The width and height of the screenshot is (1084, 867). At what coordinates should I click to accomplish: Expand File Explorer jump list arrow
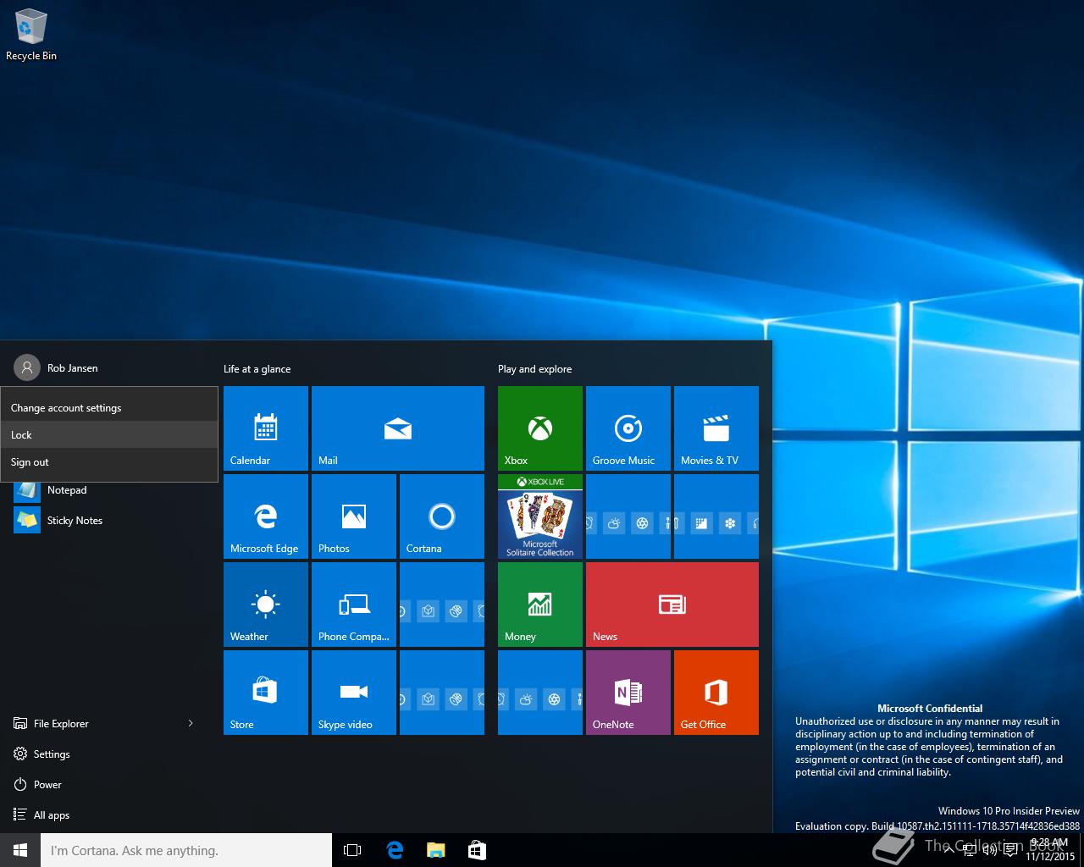pyautogui.click(x=191, y=723)
